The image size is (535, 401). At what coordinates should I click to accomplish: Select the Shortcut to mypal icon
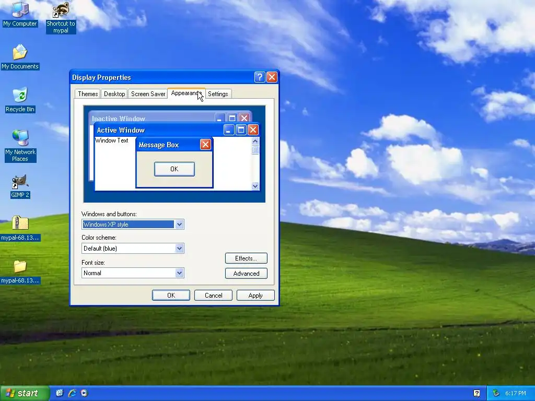(61, 17)
